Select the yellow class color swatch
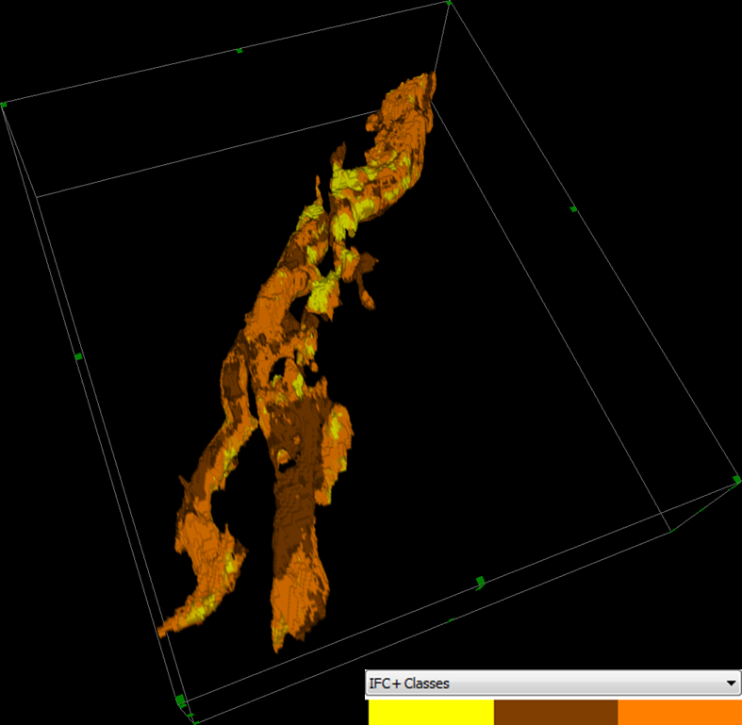 click(x=431, y=713)
